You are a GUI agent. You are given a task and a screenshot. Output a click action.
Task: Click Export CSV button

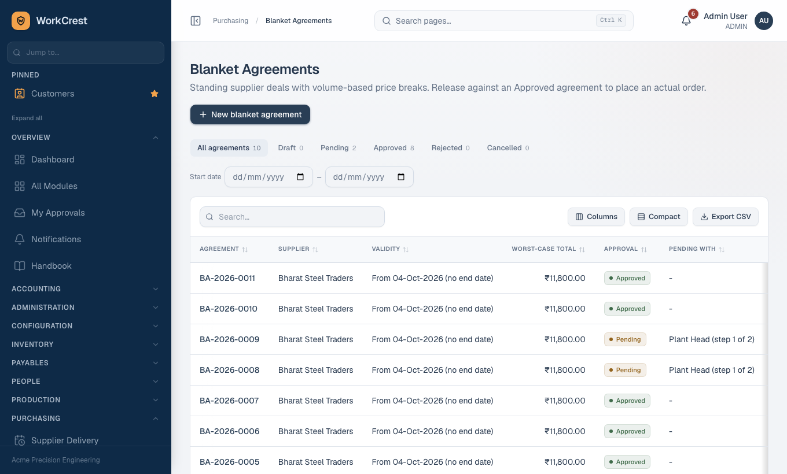[726, 217]
